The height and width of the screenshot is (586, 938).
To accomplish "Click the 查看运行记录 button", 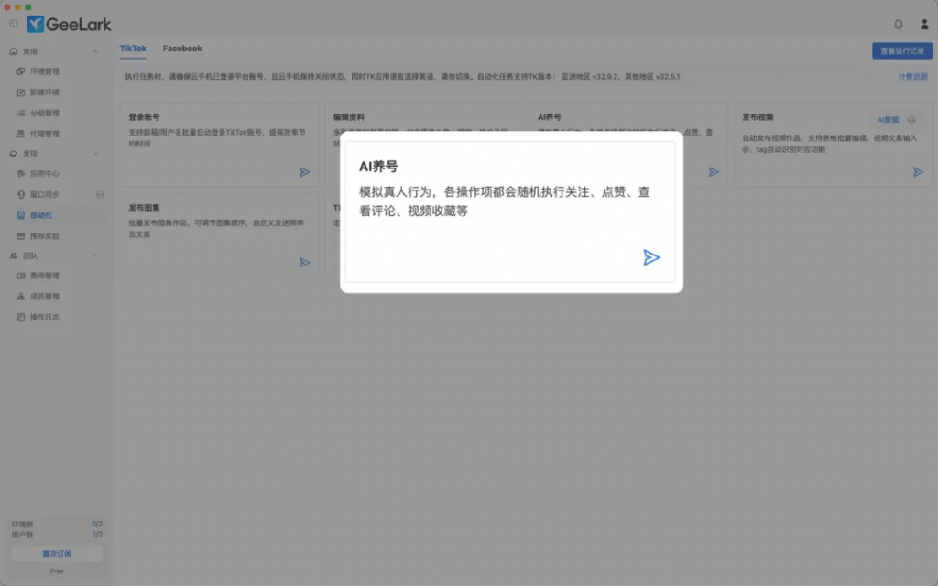I will click(x=901, y=51).
